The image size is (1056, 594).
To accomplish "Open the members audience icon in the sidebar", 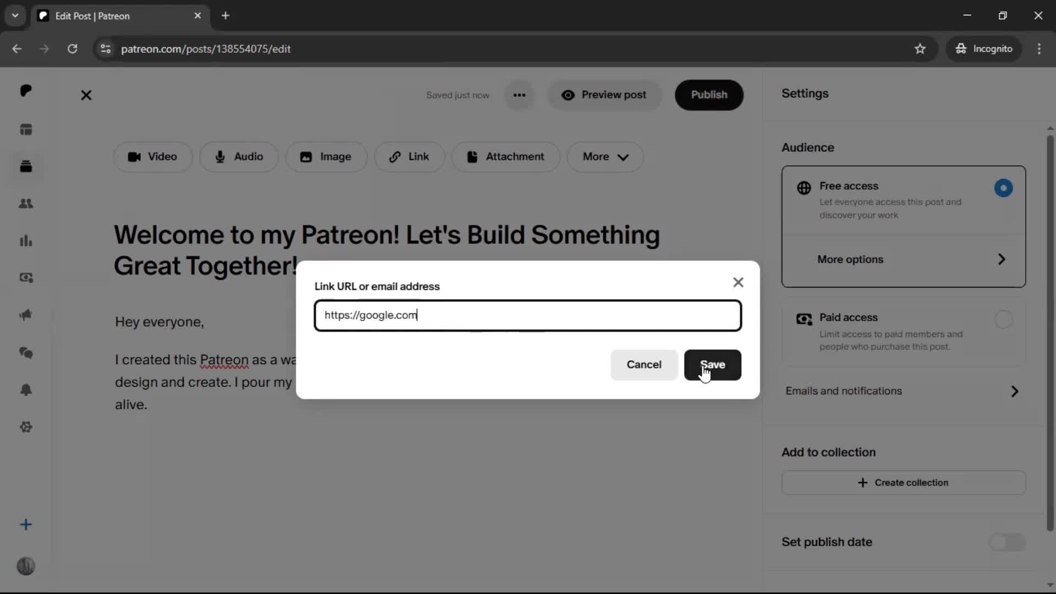I will click(x=26, y=204).
